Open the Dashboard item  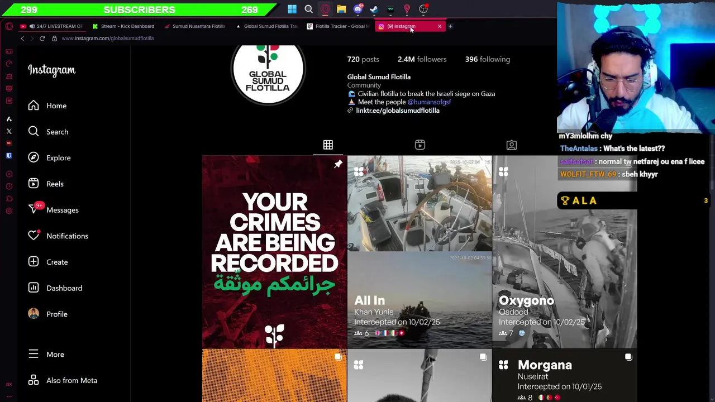point(55,288)
